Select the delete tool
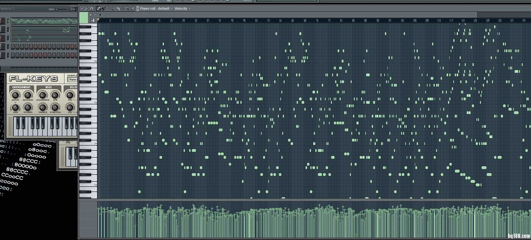Image resolution: width=531 pixels, height=240 pixels. pos(108,9)
